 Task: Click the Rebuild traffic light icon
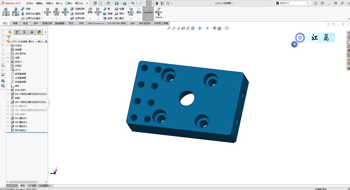pos(157,3)
